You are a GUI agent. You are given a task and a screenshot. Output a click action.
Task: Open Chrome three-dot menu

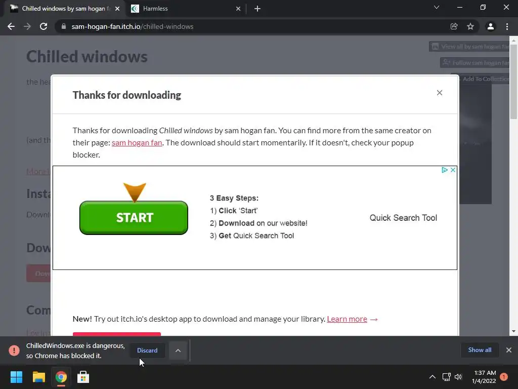click(507, 26)
